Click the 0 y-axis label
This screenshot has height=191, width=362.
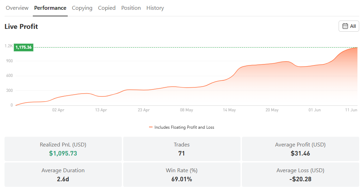point(12,105)
